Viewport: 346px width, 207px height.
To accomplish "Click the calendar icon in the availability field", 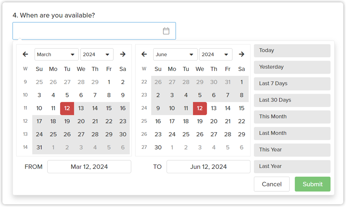I will pyautogui.click(x=166, y=31).
